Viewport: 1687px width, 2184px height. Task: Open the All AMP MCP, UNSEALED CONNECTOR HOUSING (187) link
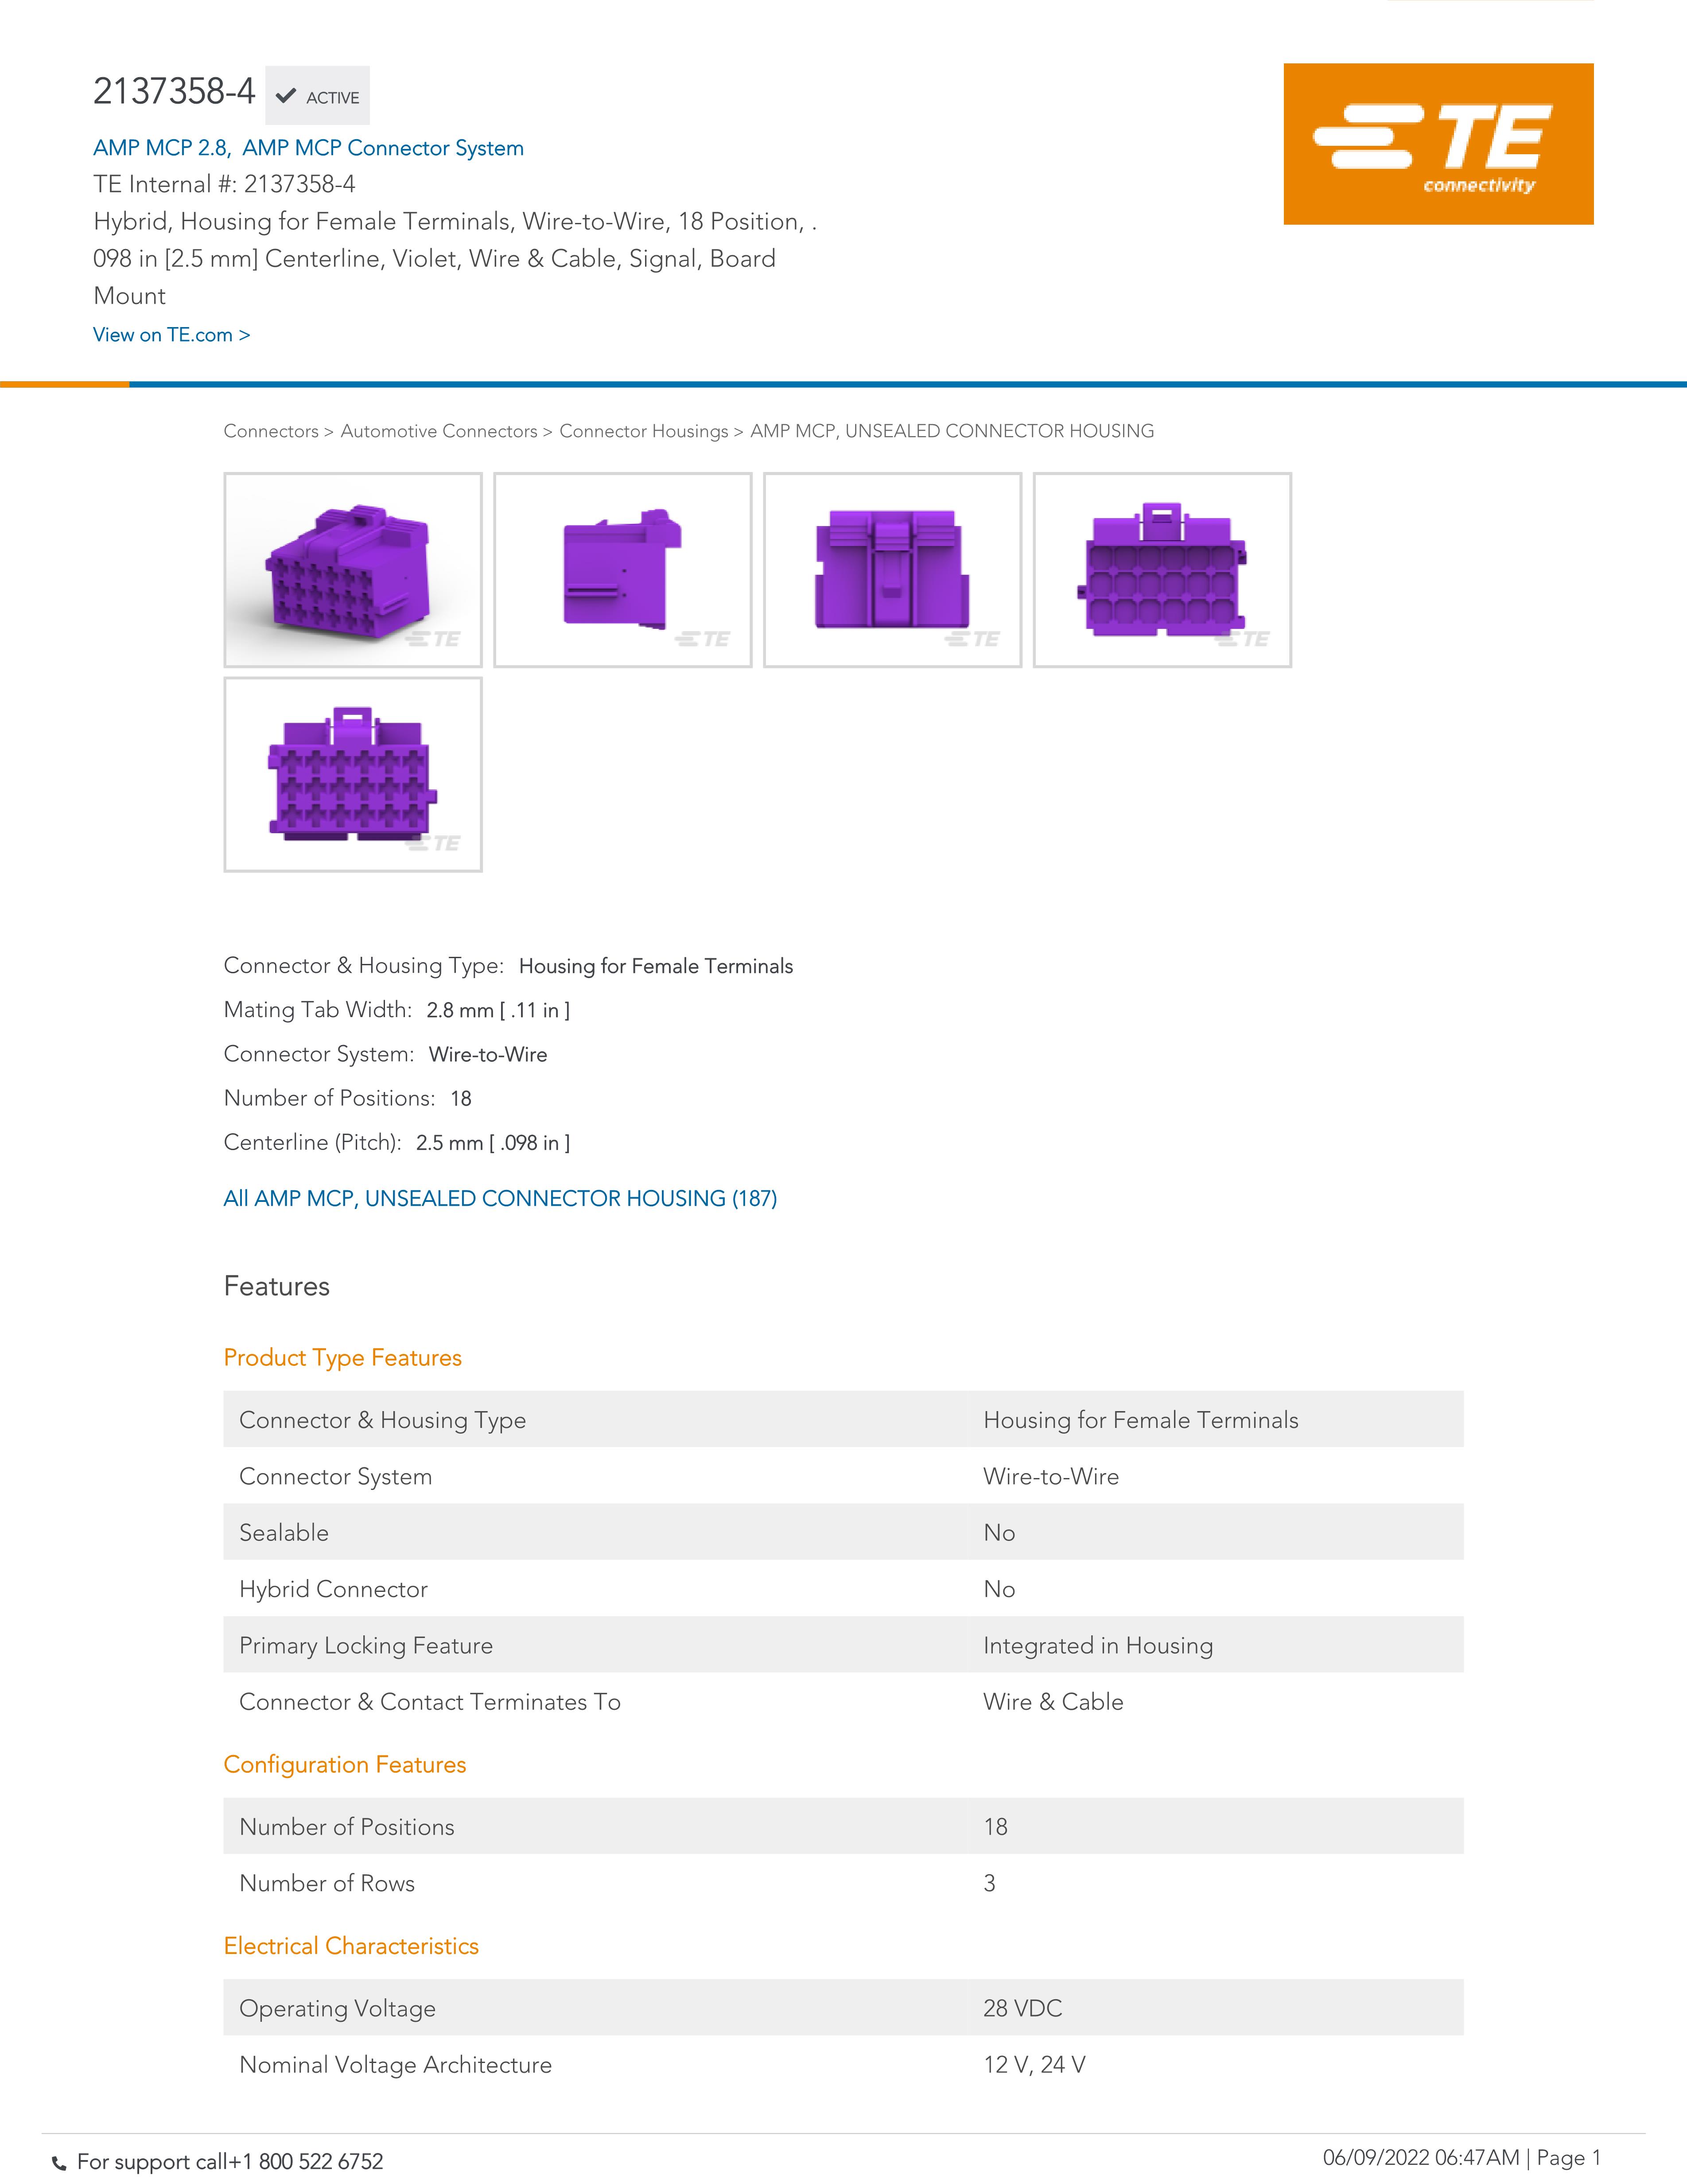pyautogui.click(x=500, y=1198)
